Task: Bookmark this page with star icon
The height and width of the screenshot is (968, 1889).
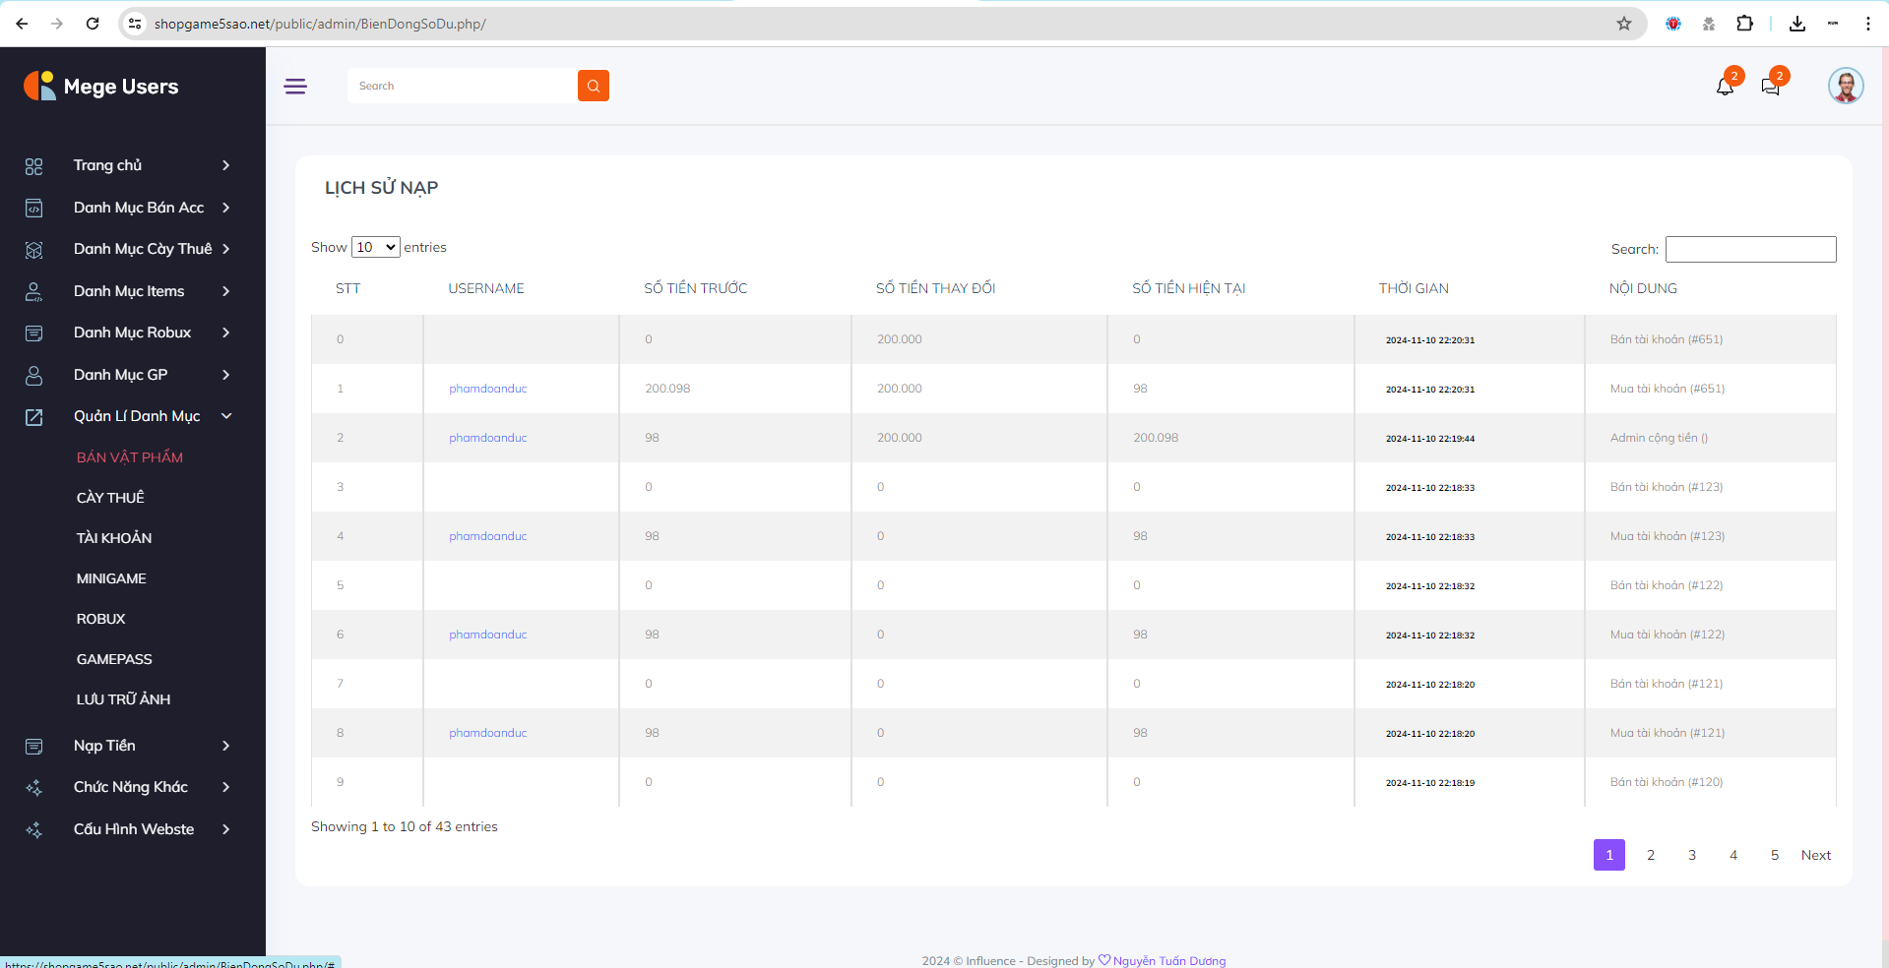Action: point(1623,24)
